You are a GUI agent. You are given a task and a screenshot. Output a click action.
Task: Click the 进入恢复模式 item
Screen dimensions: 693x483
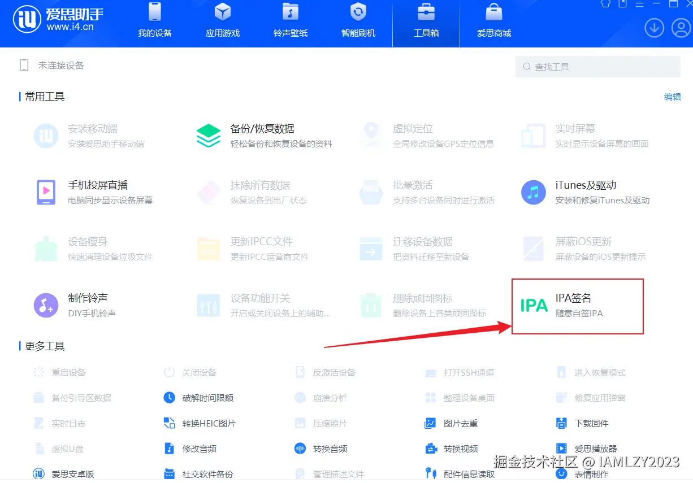pyautogui.click(x=591, y=372)
